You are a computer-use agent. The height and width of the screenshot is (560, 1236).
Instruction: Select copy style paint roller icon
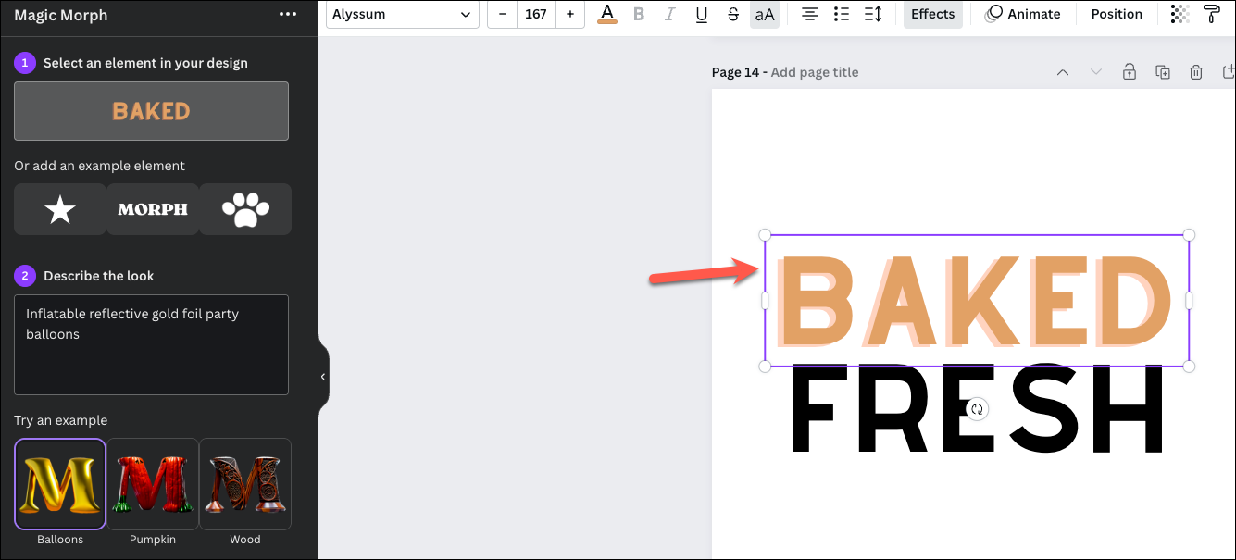pos(1211,14)
